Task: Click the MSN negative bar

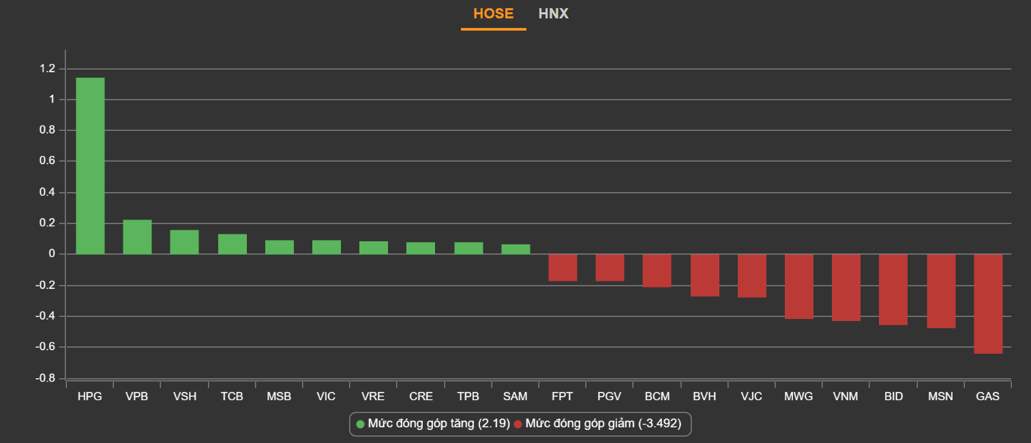Action: (941, 291)
